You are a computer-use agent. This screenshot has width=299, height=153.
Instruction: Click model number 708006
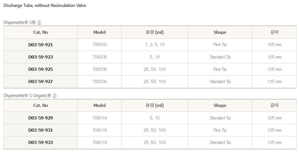tap(100, 69)
